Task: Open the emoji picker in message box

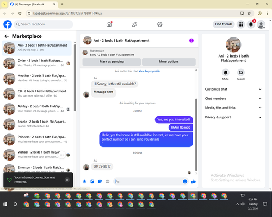Action: (x=185, y=181)
